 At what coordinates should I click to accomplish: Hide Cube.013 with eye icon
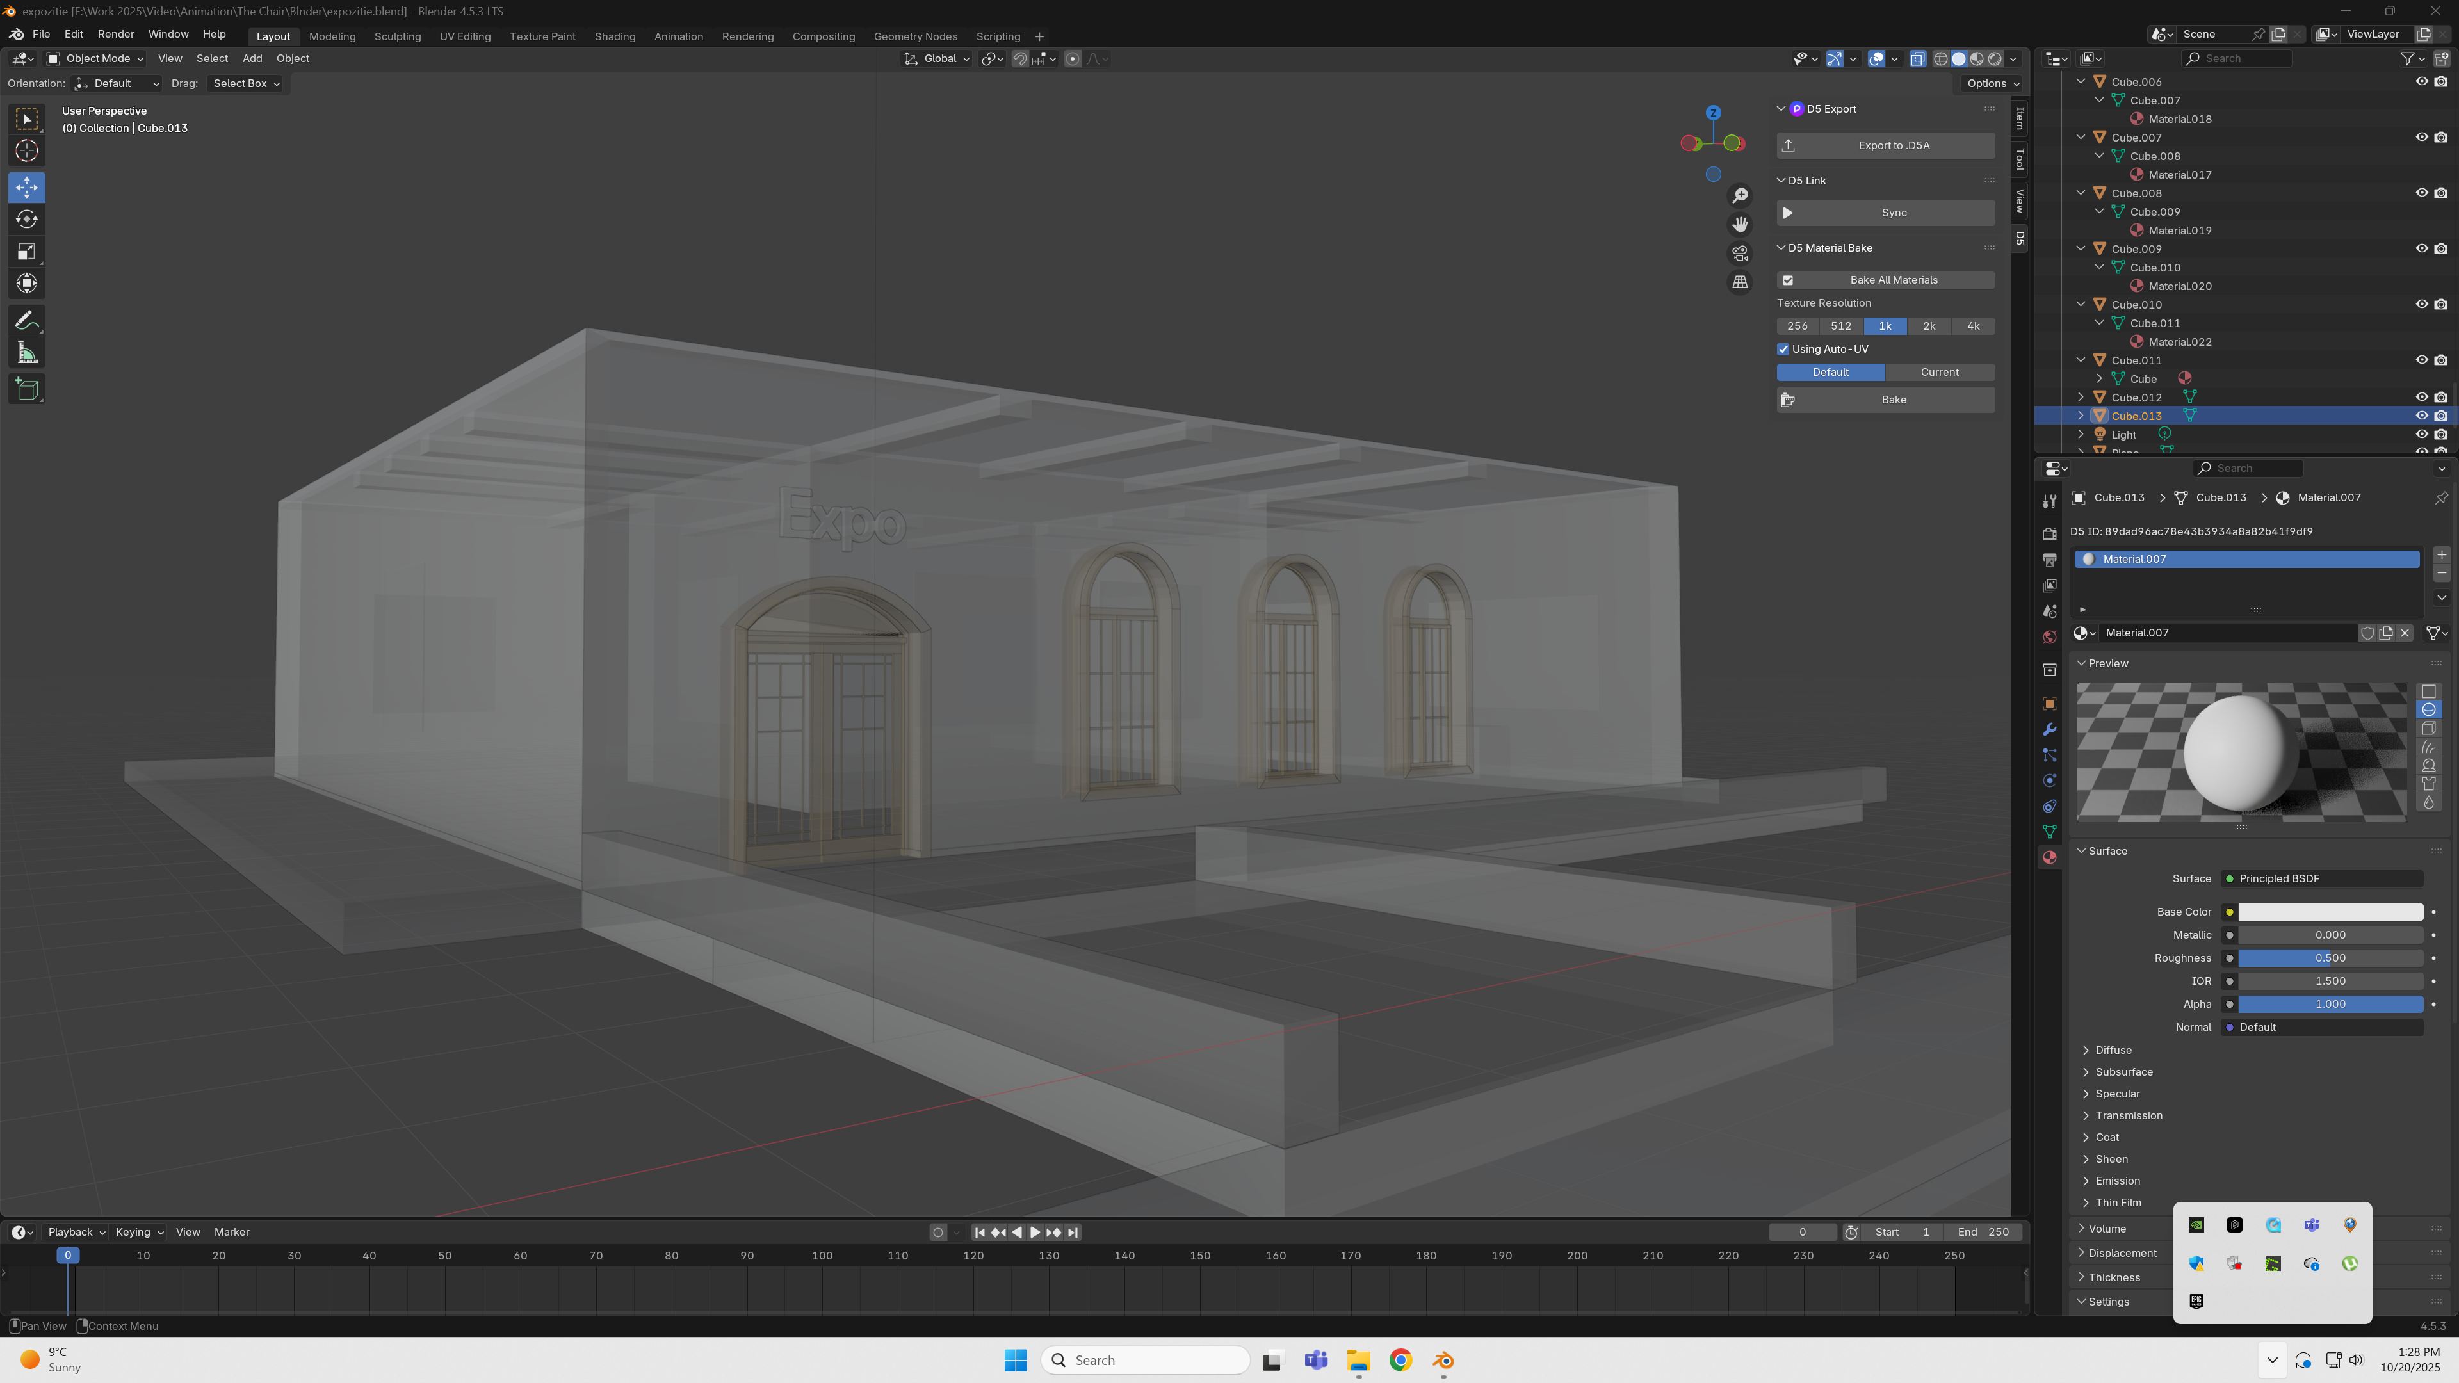(2421, 416)
